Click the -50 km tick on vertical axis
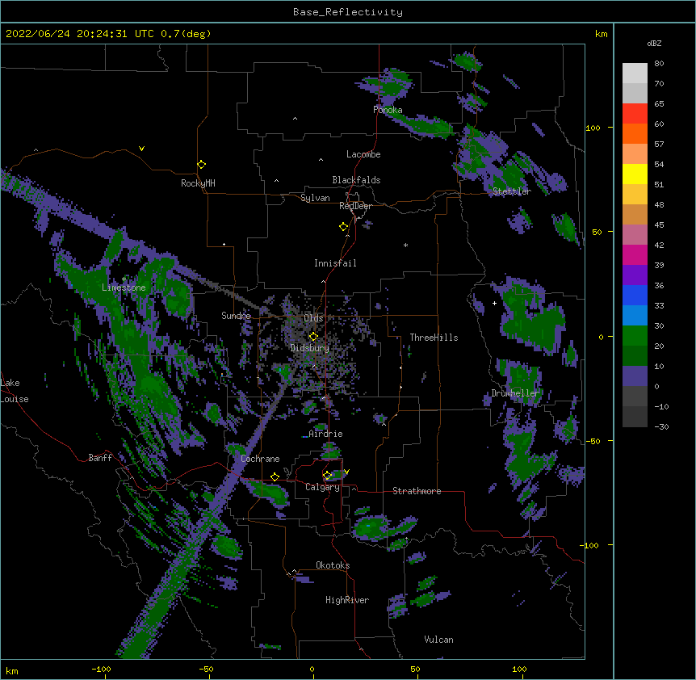696x680 pixels. point(593,441)
